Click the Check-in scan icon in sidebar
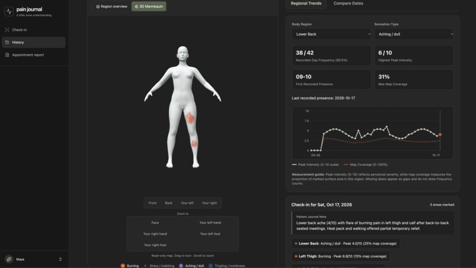Viewport: 476px width, 268px height. [7, 30]
